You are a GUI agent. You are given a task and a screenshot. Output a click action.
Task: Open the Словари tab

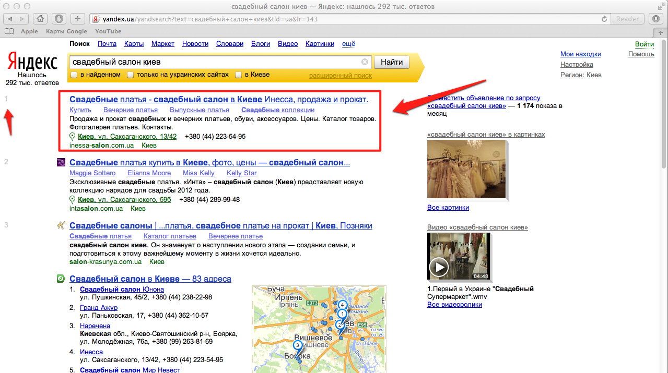point(230,44)
